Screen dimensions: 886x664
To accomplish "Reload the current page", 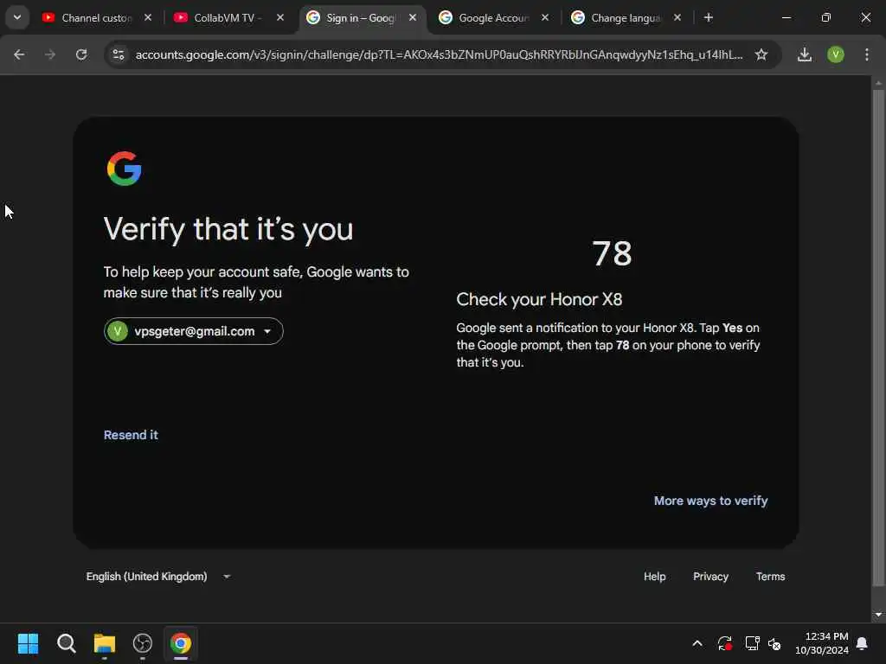I will click(x=81, y=54).
